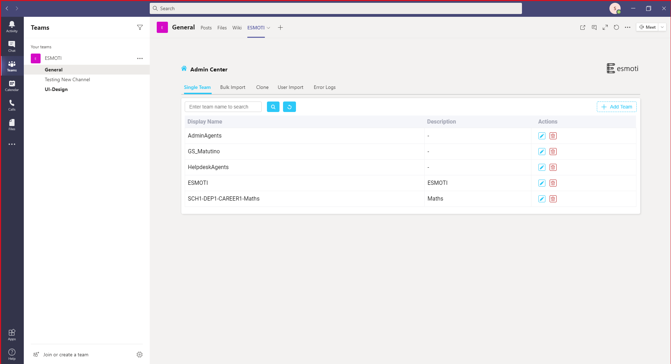
Task: Click the Maths description cell
Action: (478, 199)
